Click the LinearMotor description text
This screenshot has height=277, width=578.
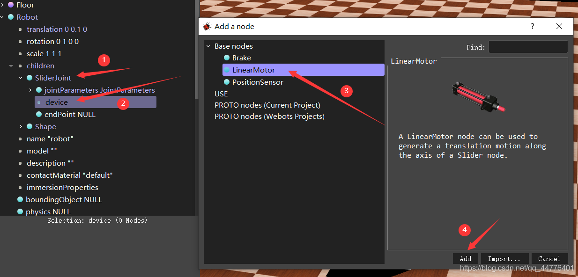pos(472,146)
